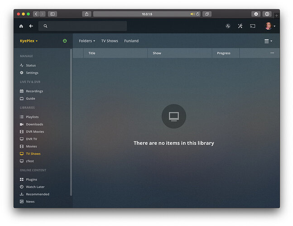Click the Recordings calendar icon

pyautogui.click(x=22, y=91)
